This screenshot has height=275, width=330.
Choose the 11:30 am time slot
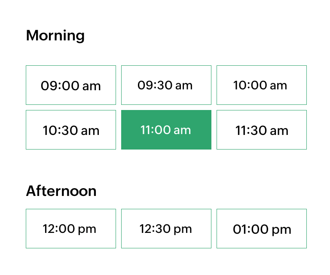click(262, 130)
